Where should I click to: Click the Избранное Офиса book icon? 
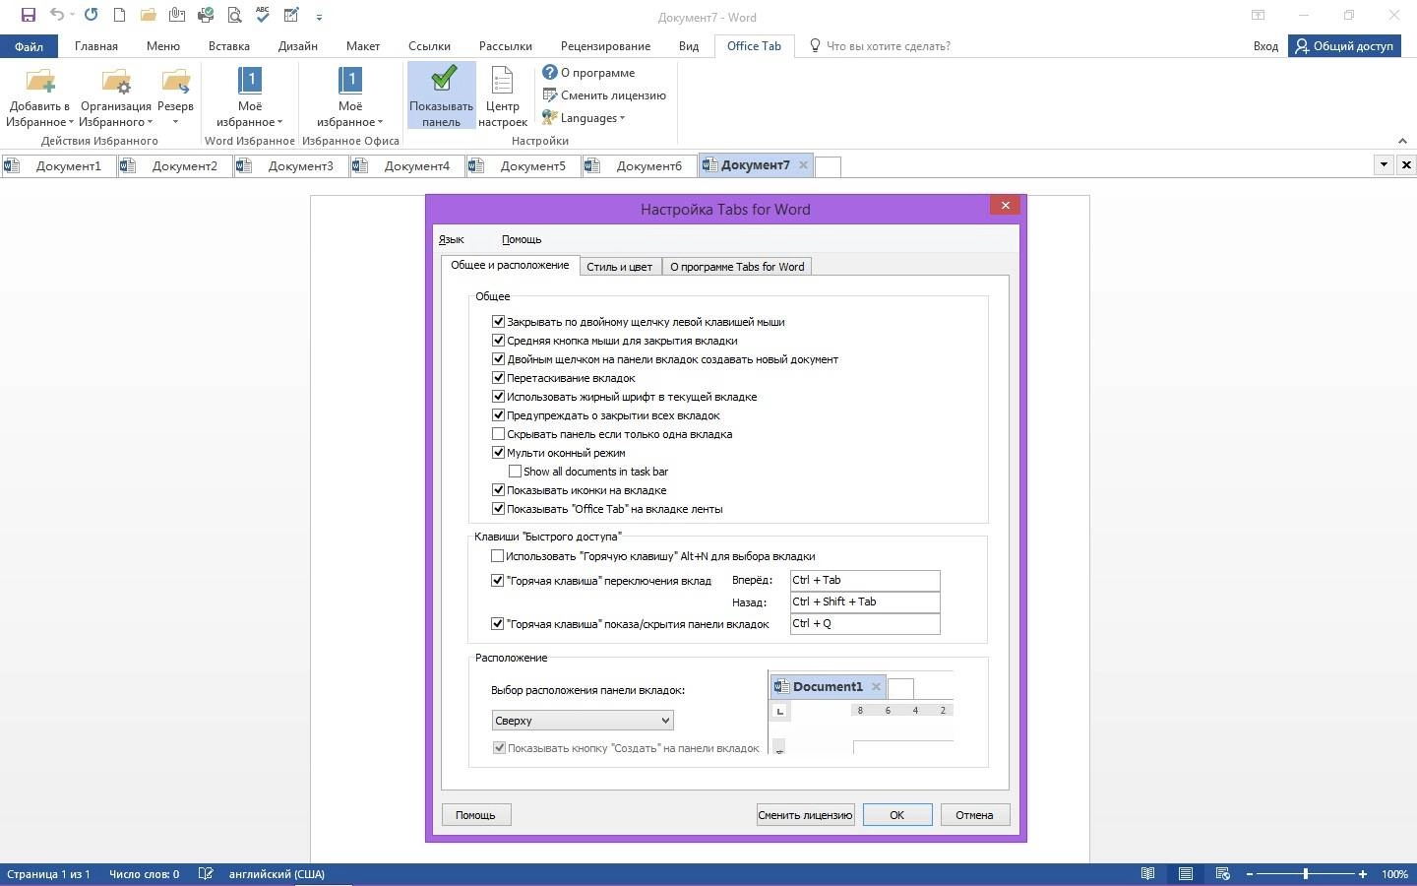tap(350, 81)
